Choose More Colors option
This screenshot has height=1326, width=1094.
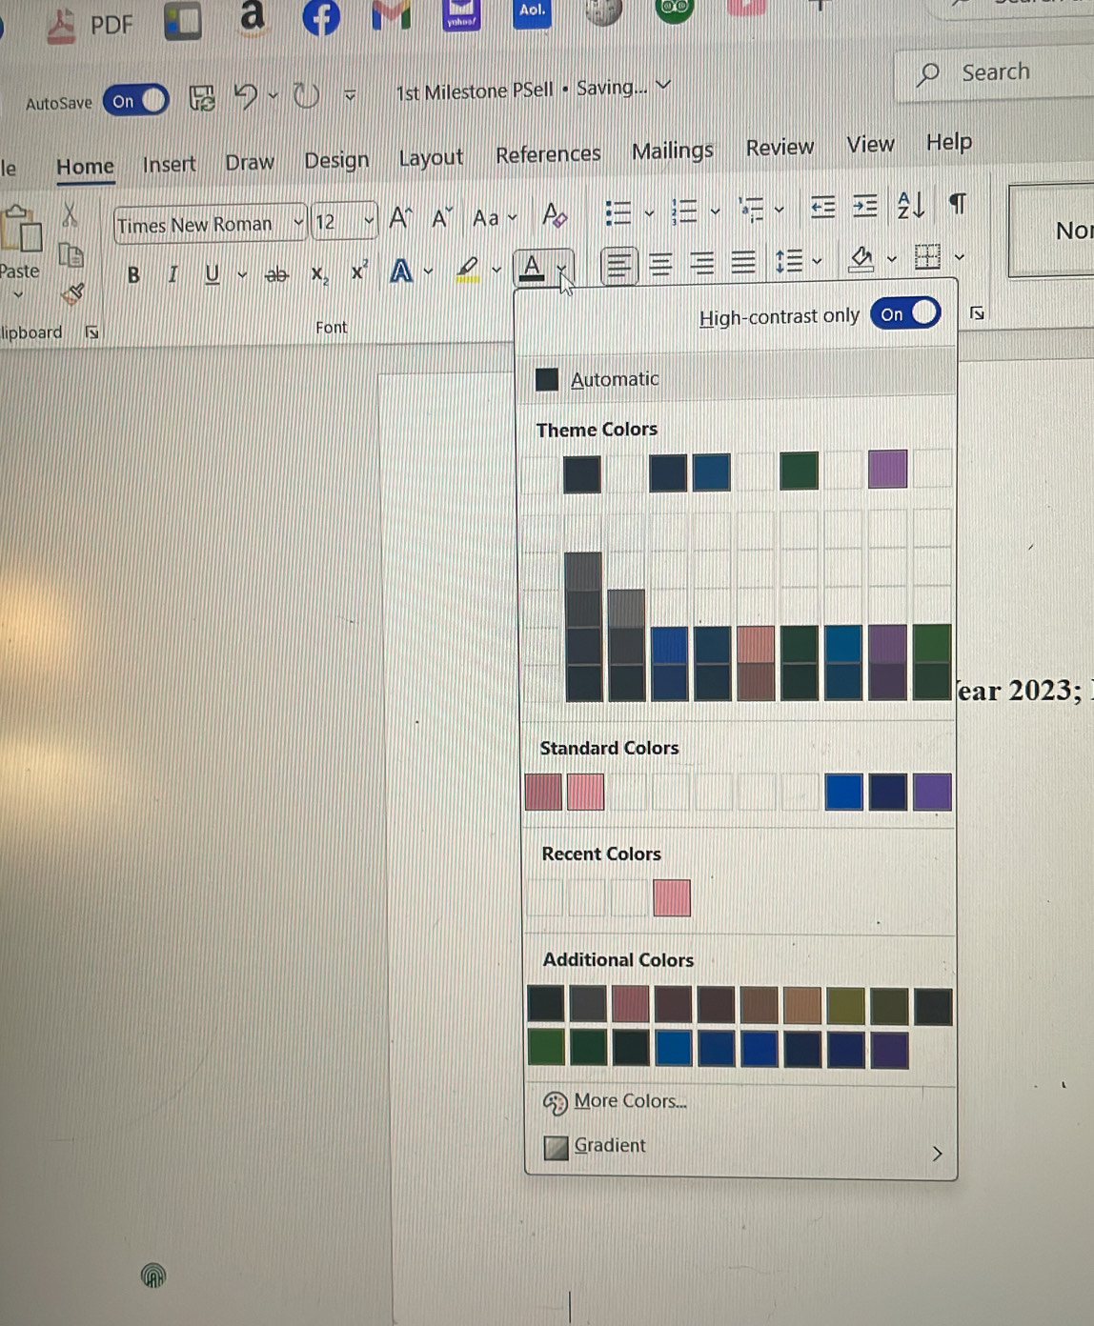[629, 1101]
